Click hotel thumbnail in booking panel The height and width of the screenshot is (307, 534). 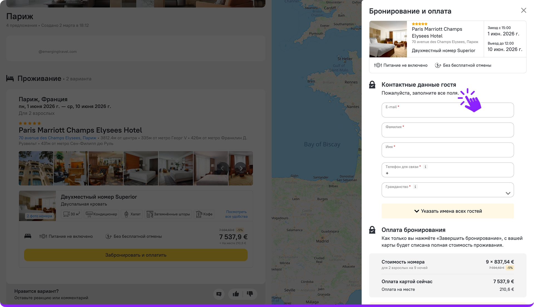[x=388, y=39]
